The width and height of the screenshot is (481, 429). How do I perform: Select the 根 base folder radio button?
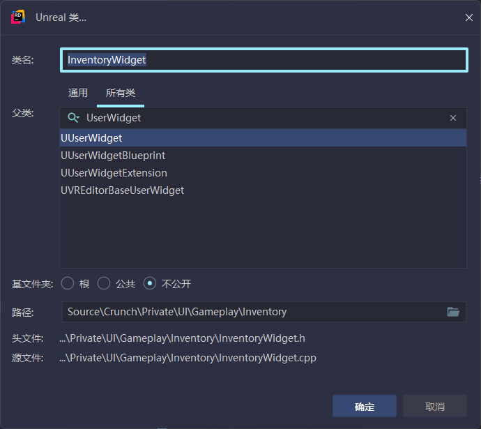click(x=68, y=283)
